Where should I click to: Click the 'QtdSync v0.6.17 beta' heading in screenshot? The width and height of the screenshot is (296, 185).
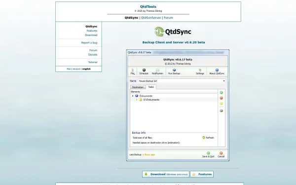[178, 60]
